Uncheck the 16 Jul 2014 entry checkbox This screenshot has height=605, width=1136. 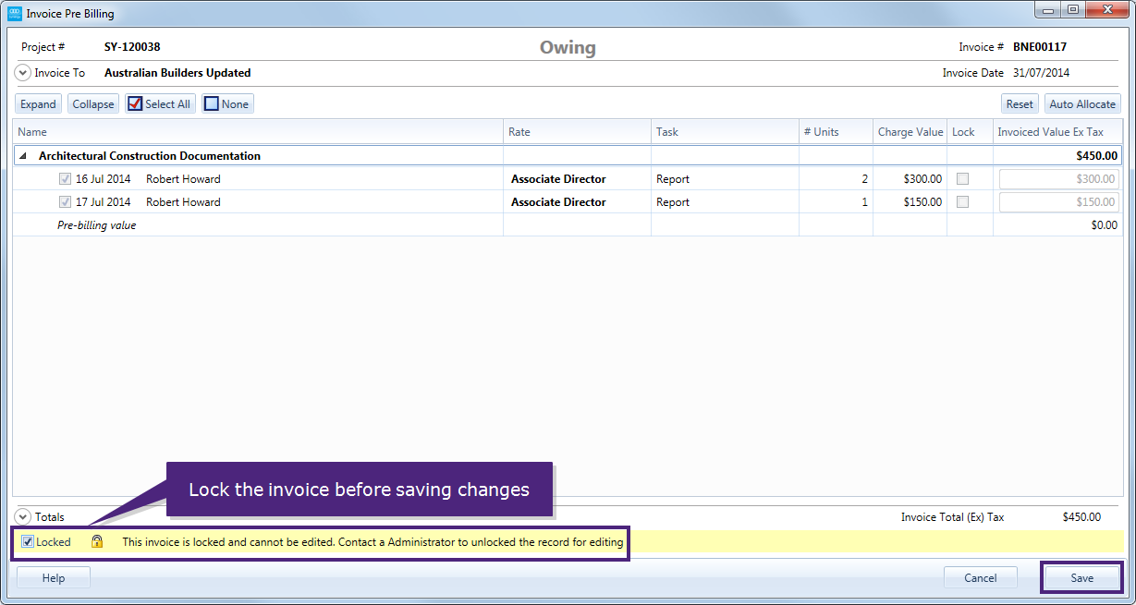(65, 179)
